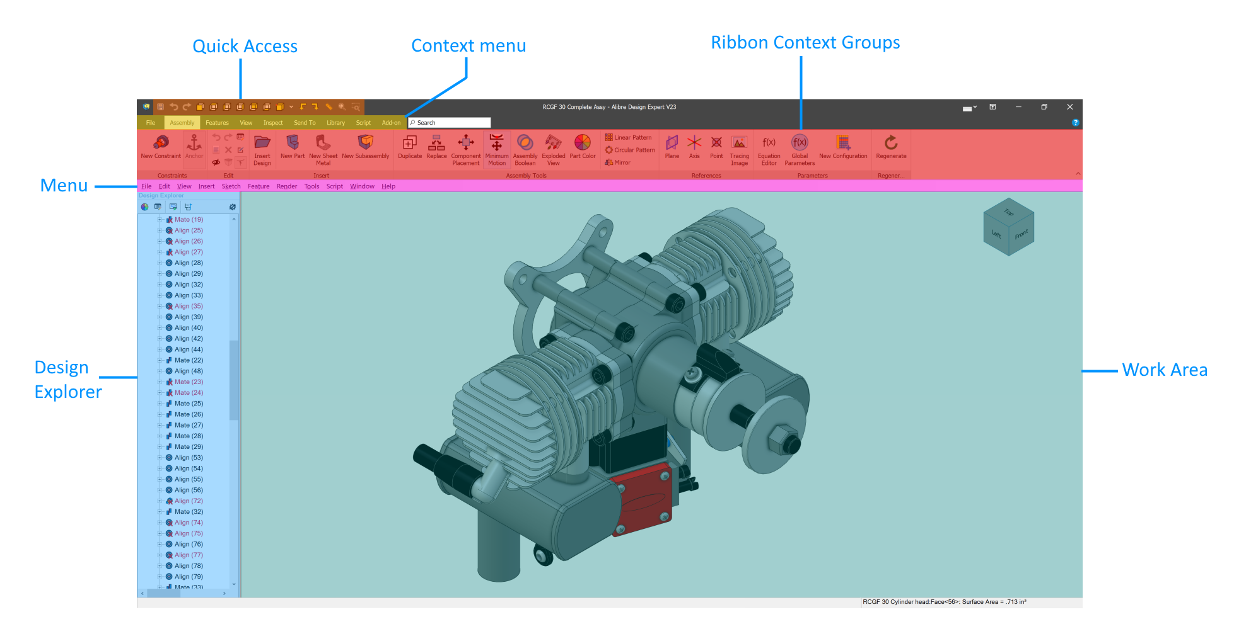This screenshot has height=629, width=1234.
Task: Expand the Align (53) tree node
Action: coord(160,458)
